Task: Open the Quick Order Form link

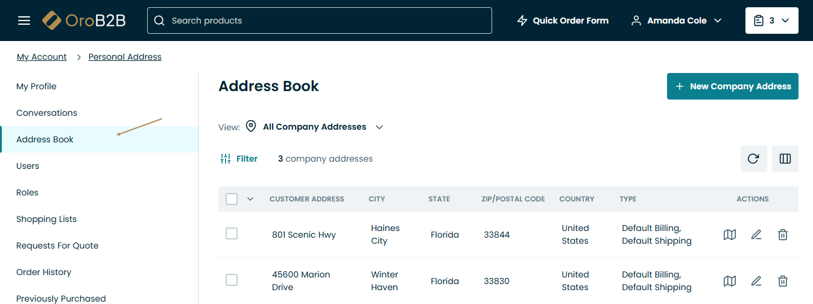Action: pos(563,21)
